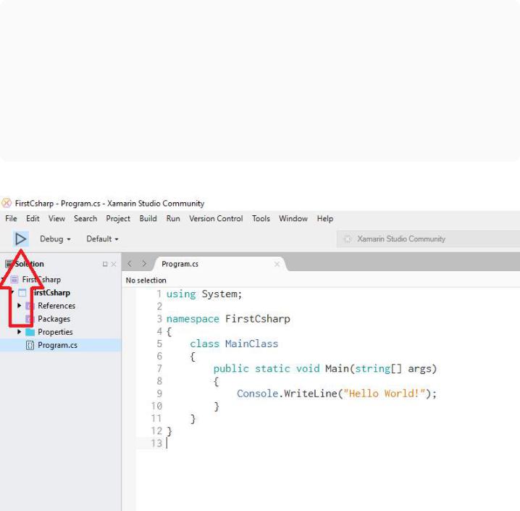Click the Xamarin Studio Community status field
The width and height of the screenshot is (520, 511).
point(428,239)
